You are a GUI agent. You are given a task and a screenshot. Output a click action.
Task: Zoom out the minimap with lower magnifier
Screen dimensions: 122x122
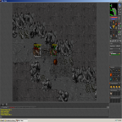[119, 12]
